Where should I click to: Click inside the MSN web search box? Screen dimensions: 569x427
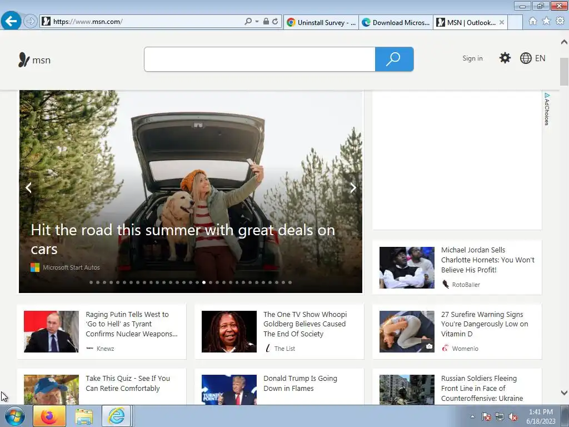click(x=259, y=59)
